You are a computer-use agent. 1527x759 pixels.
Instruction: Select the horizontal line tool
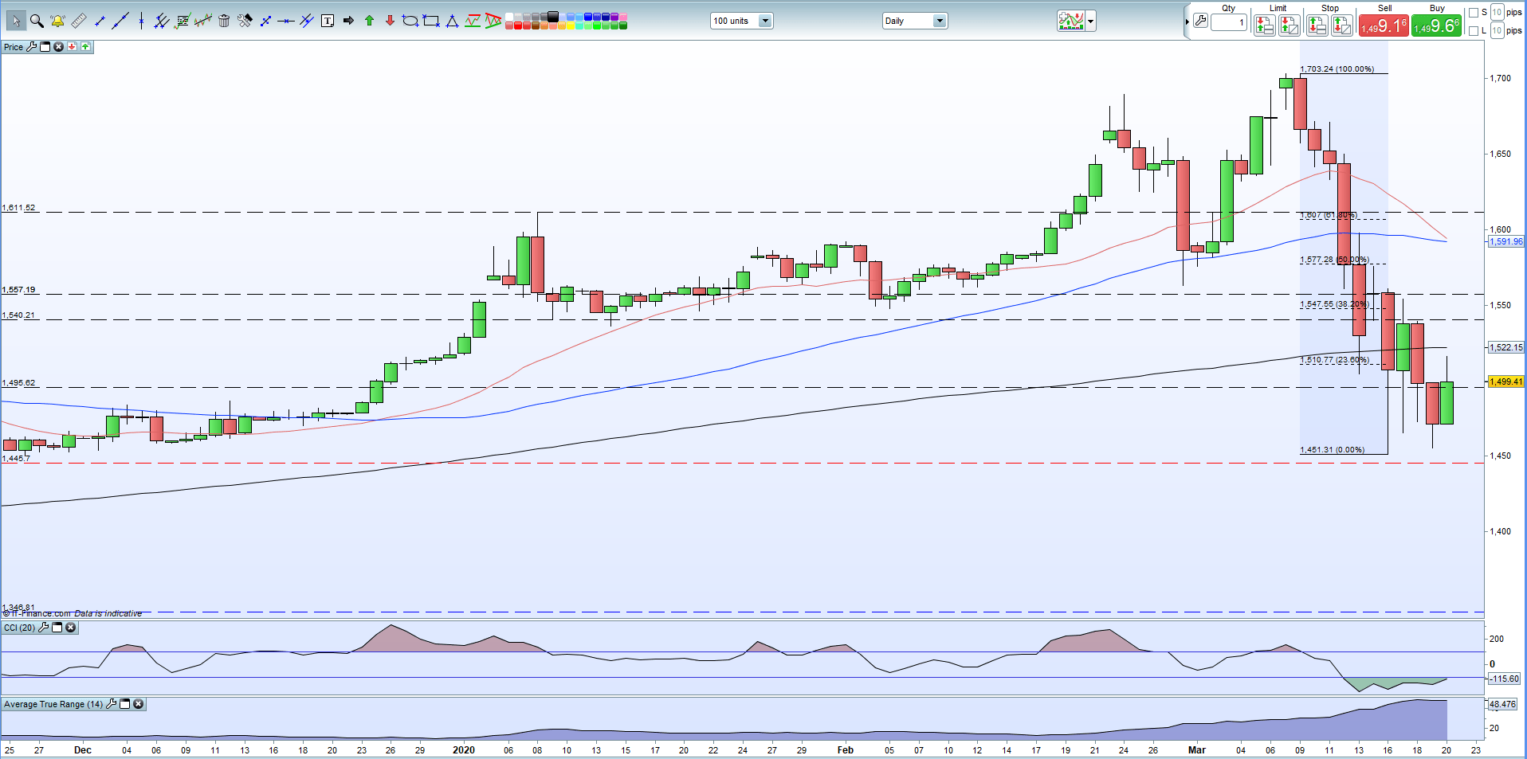click(x=285, y=21)
